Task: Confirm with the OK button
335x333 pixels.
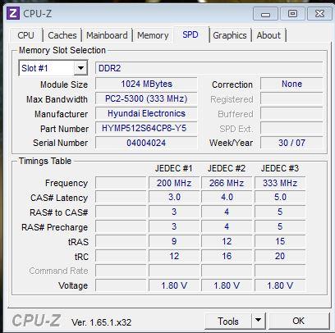Action: (298, 321)
